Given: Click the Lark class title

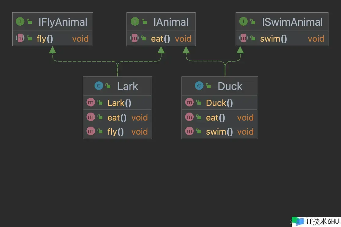Looking at the screenshot, I should [x=128, y=86].
